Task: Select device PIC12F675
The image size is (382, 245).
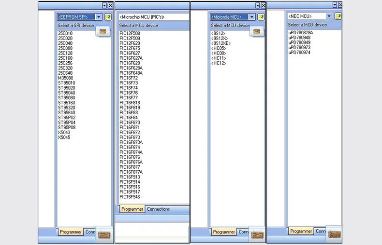Action: point(130,48)
